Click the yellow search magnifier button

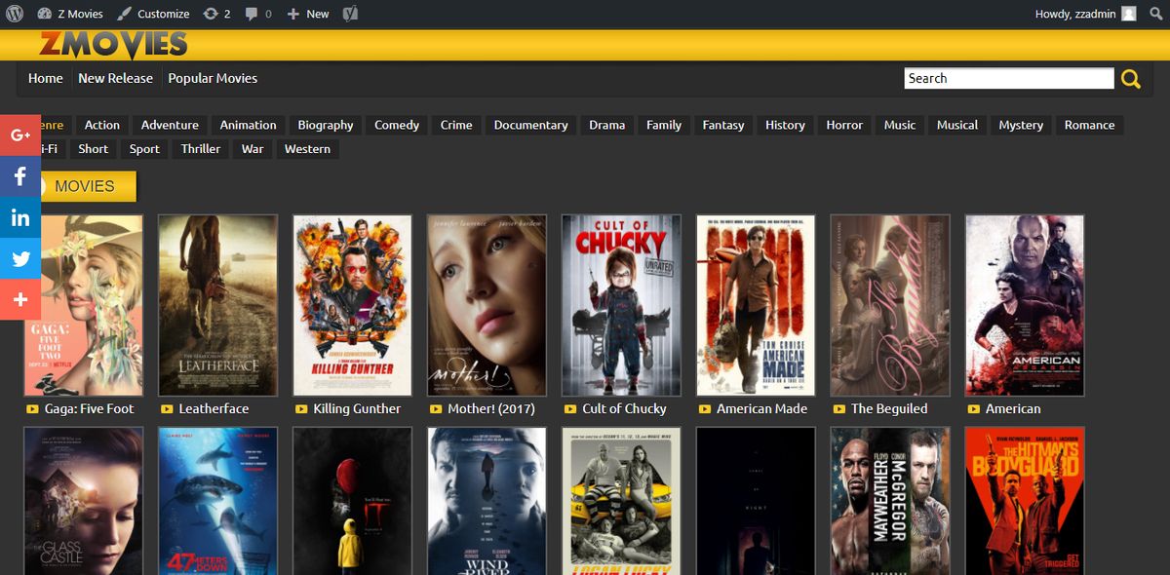[1130, 78]
